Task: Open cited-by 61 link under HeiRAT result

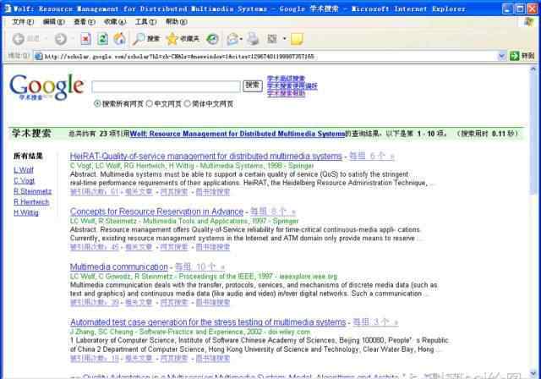Action: 95,192
